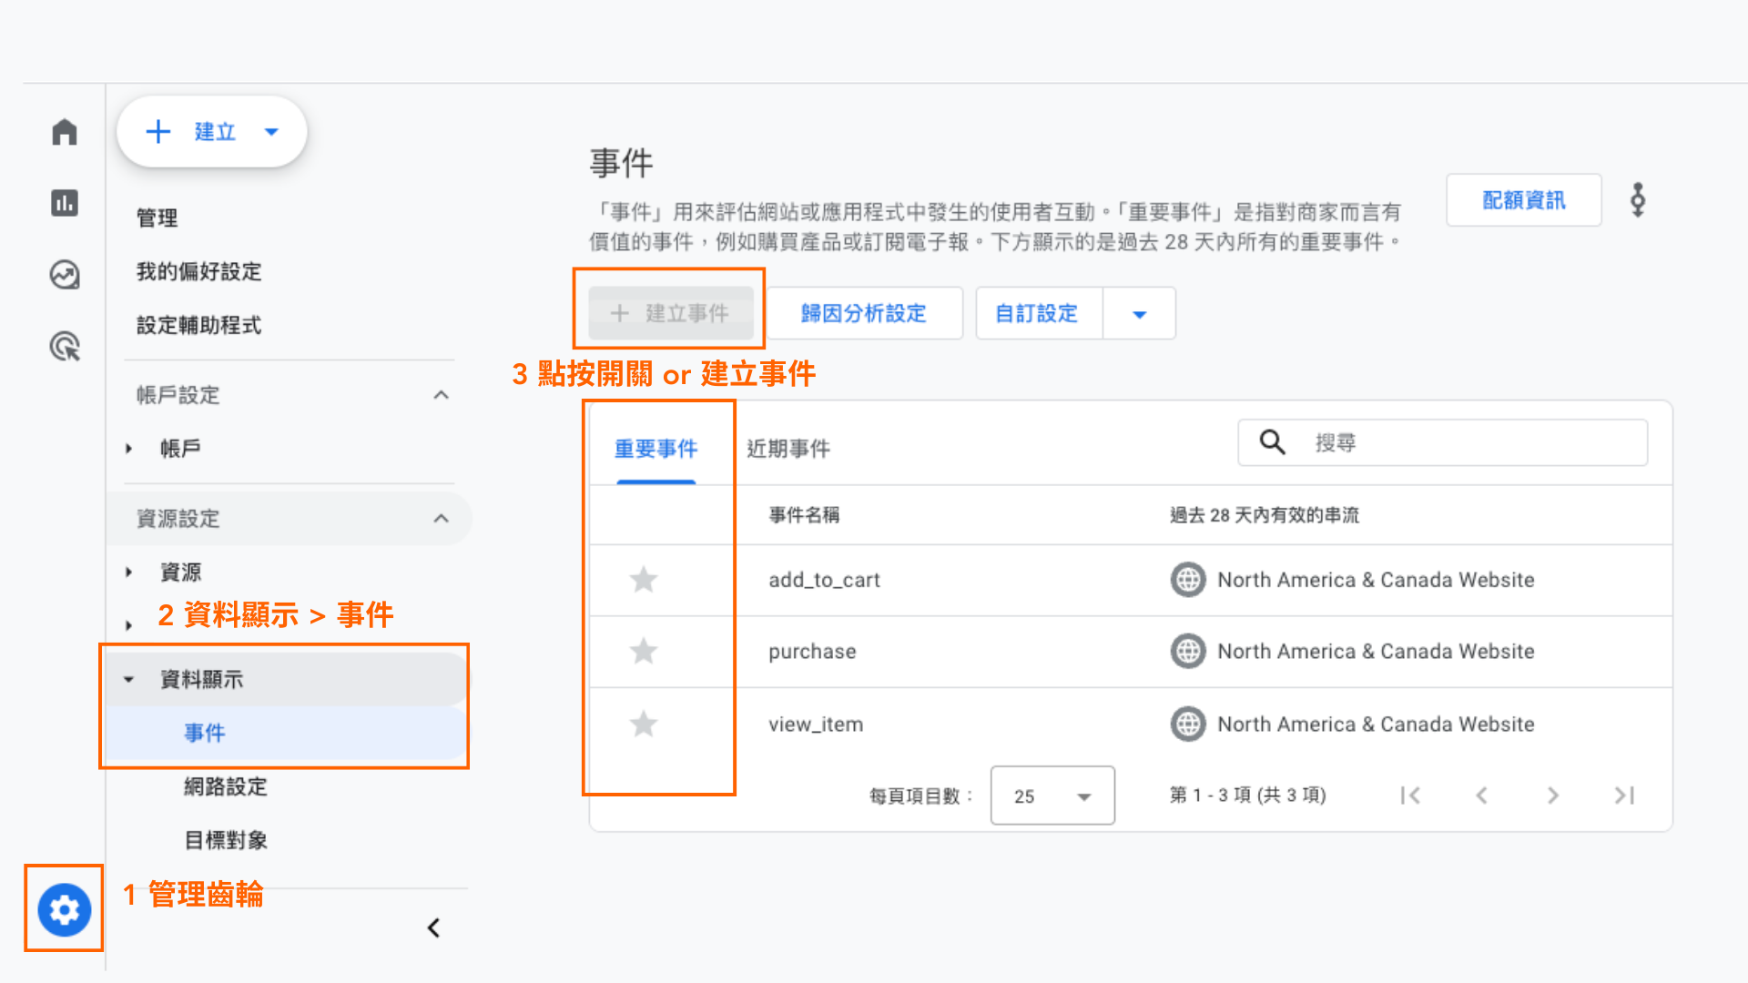The height and width of the screenshot is (983, 1748).
Task: Open the Explore section icon
Action: point(63,274)
